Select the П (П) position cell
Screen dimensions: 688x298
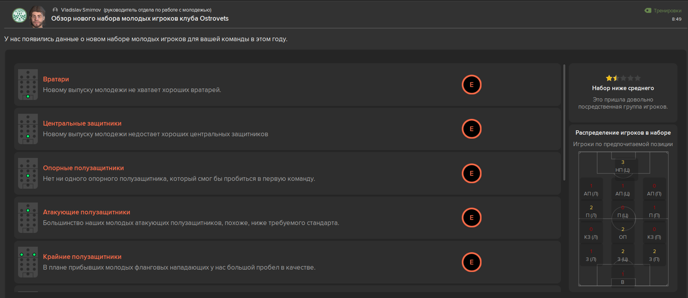tap(654, 211)
